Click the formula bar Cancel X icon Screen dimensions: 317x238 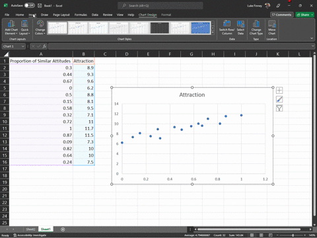click(33, 46)
